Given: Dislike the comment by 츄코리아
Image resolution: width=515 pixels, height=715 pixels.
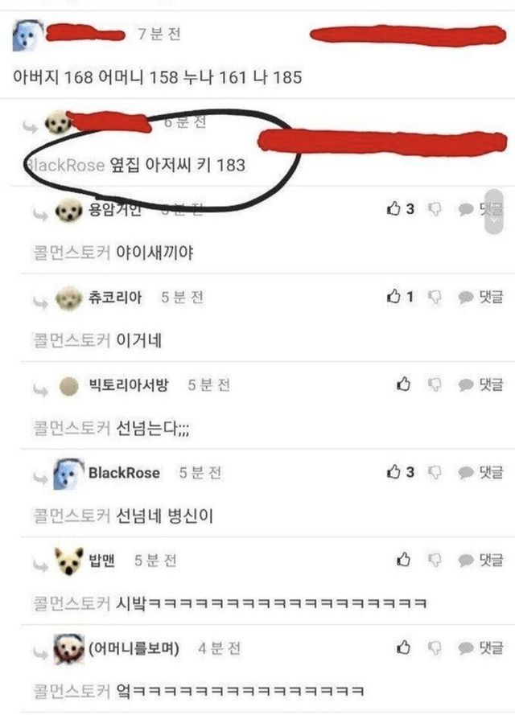Looking at the screenshot, I should pyautogui.click(x=435, y=298).
